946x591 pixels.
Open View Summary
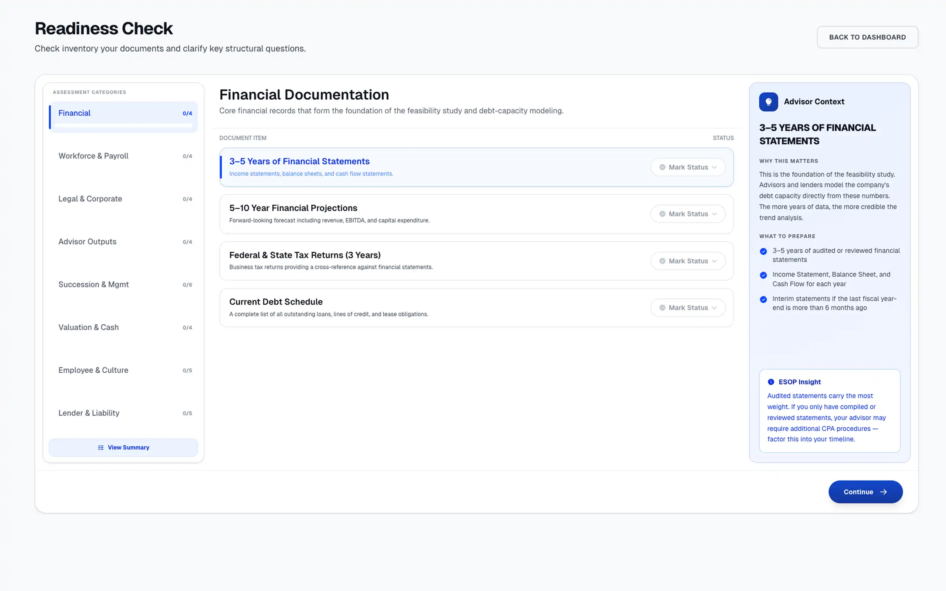click(123, 448)
